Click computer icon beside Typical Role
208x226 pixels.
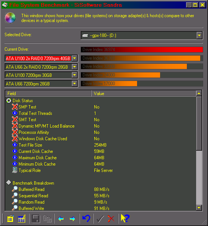(x=15, y=170)
